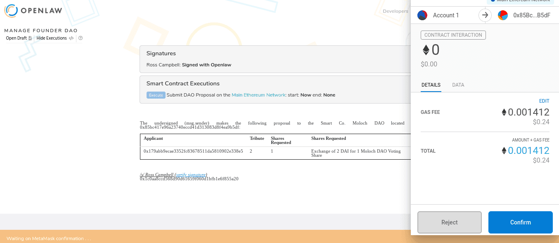Open the Developers menu item

(x=395, y=11)
